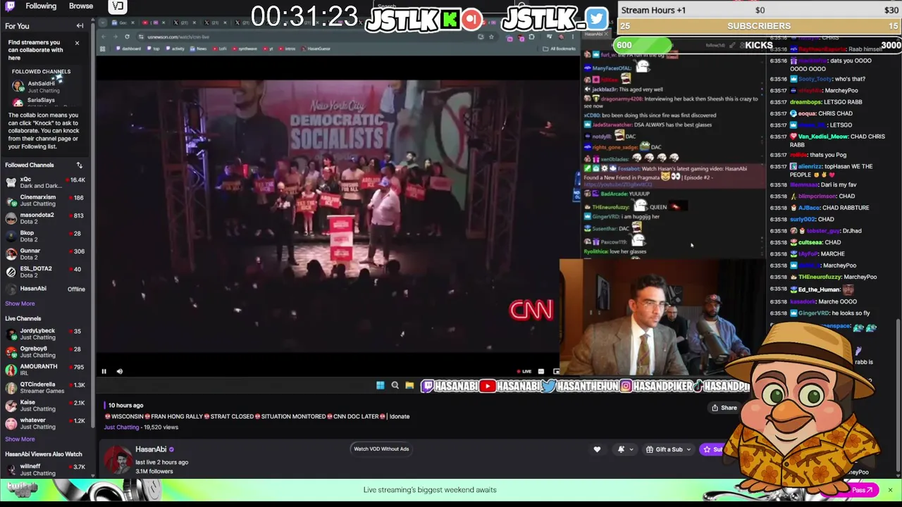Open ESL_DOTA2 channel avatar
The width and height of the screenshot is (902, 507).
(11, 272)
